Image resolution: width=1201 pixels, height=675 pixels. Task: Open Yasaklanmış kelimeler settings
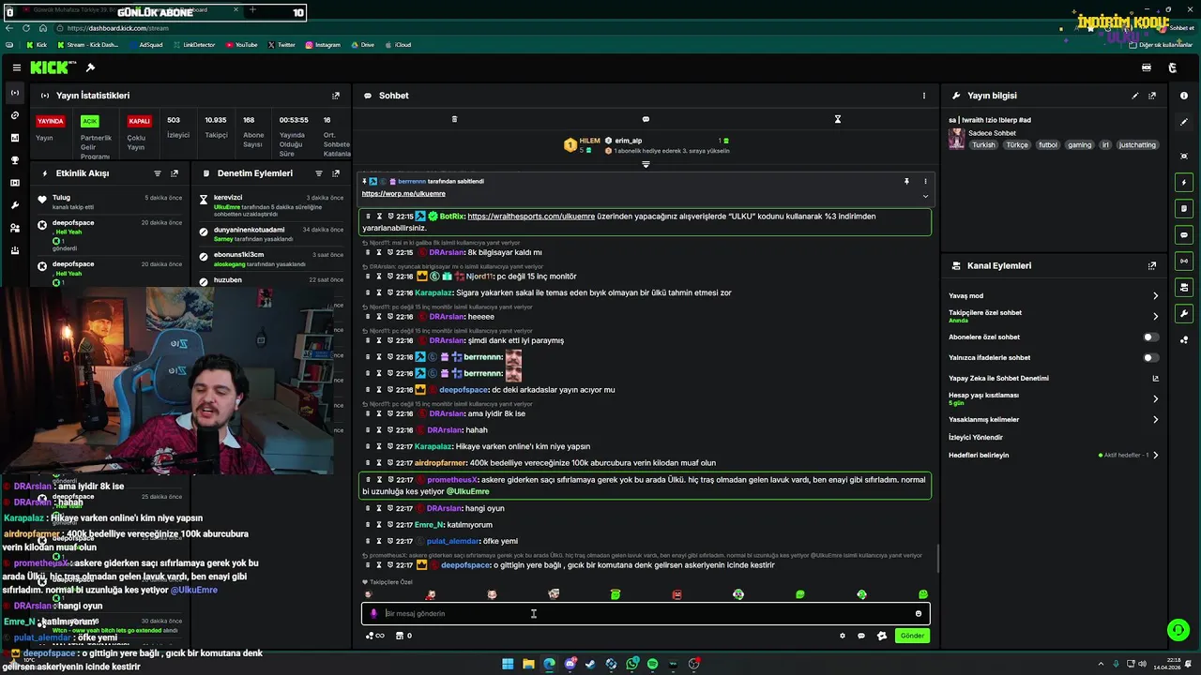1054,419
